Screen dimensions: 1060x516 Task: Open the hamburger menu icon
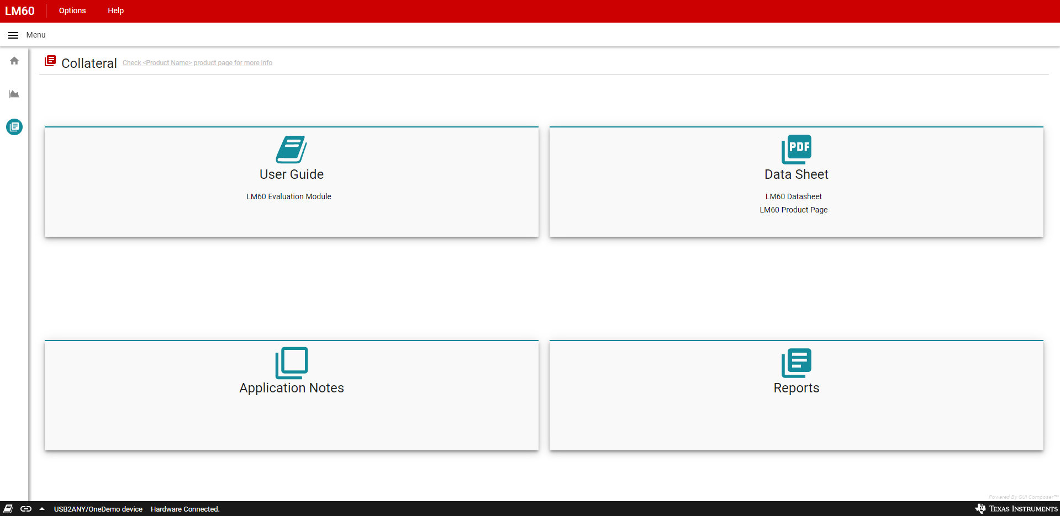tap(13, 35)
